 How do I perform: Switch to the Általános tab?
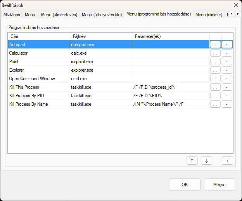click(x=12, y=15)
